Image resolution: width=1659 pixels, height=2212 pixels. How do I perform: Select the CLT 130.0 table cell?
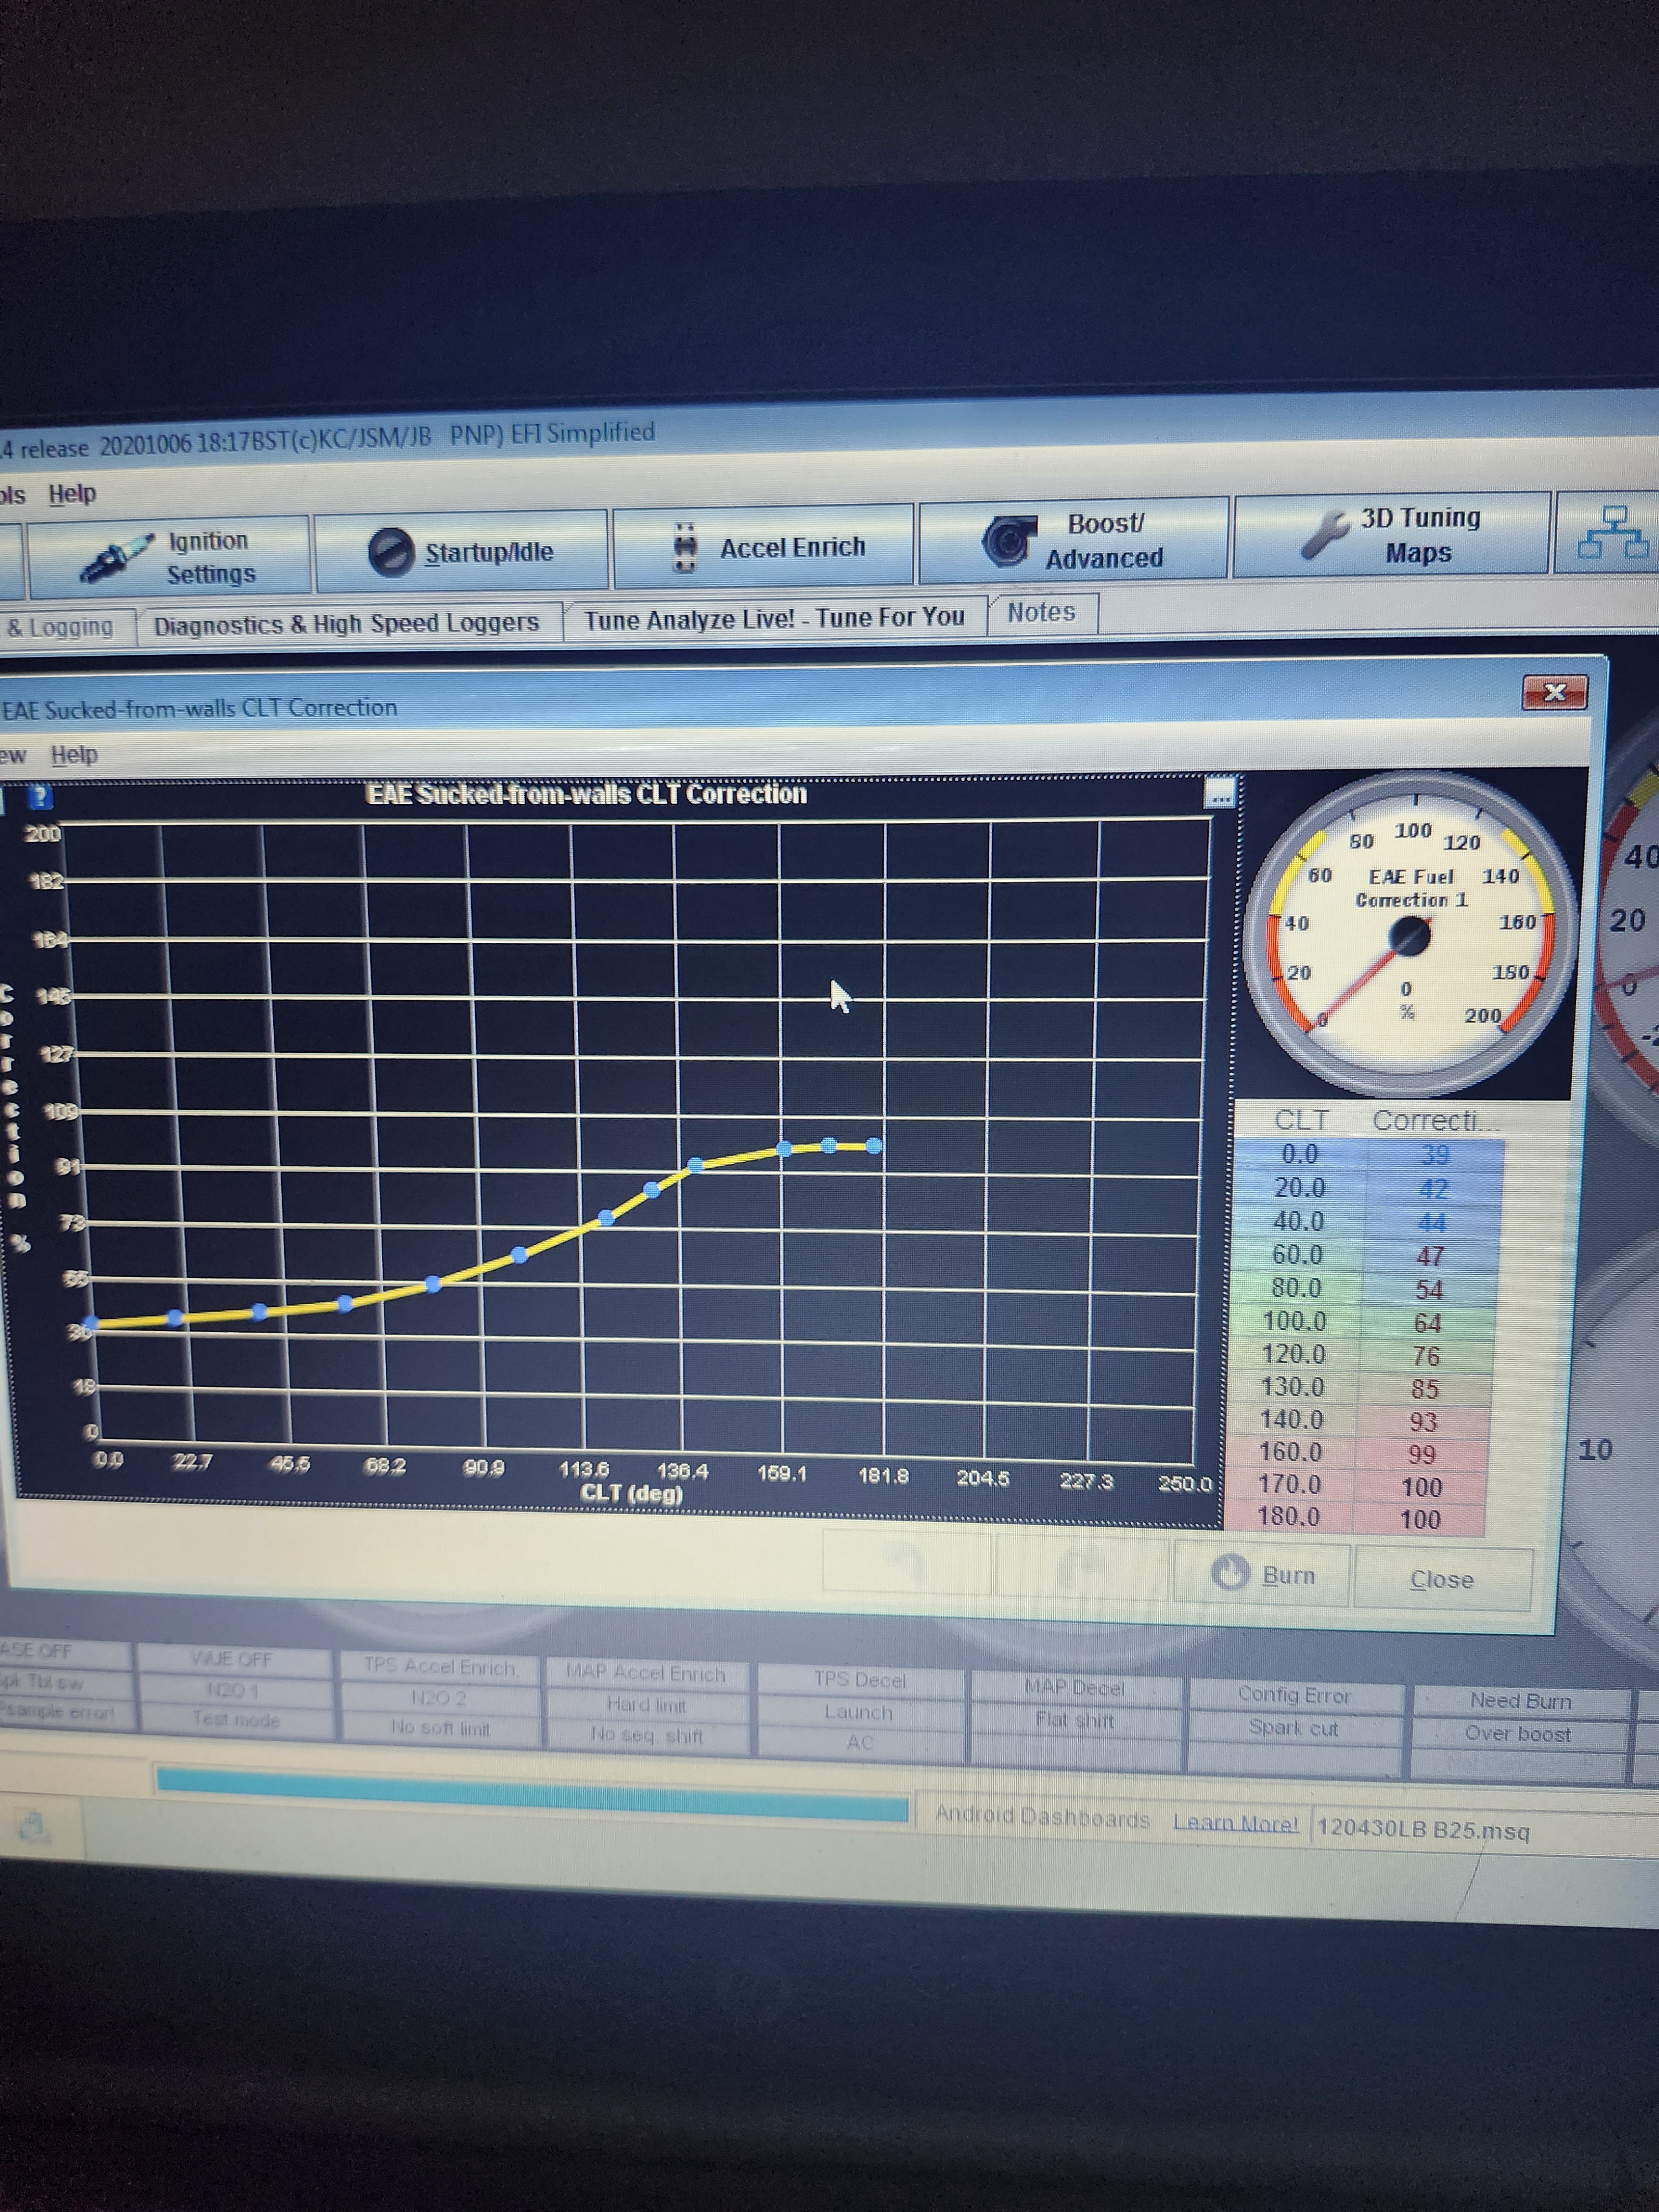[x=1291, y=1388]
